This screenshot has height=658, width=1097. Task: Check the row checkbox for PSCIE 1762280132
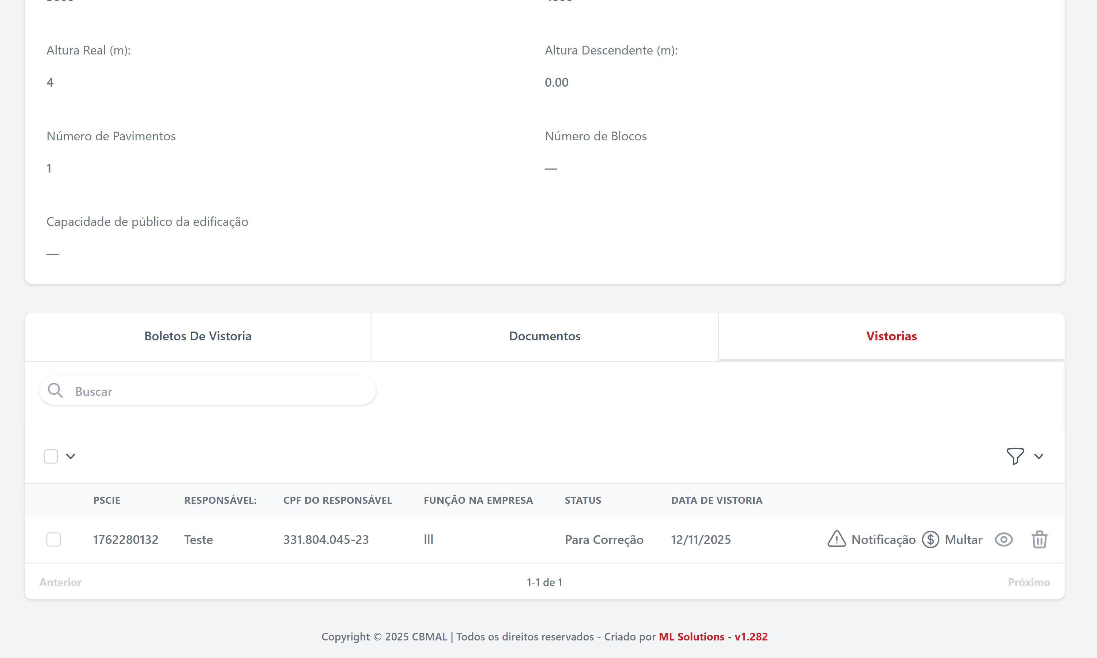click(x=54, y=539)
